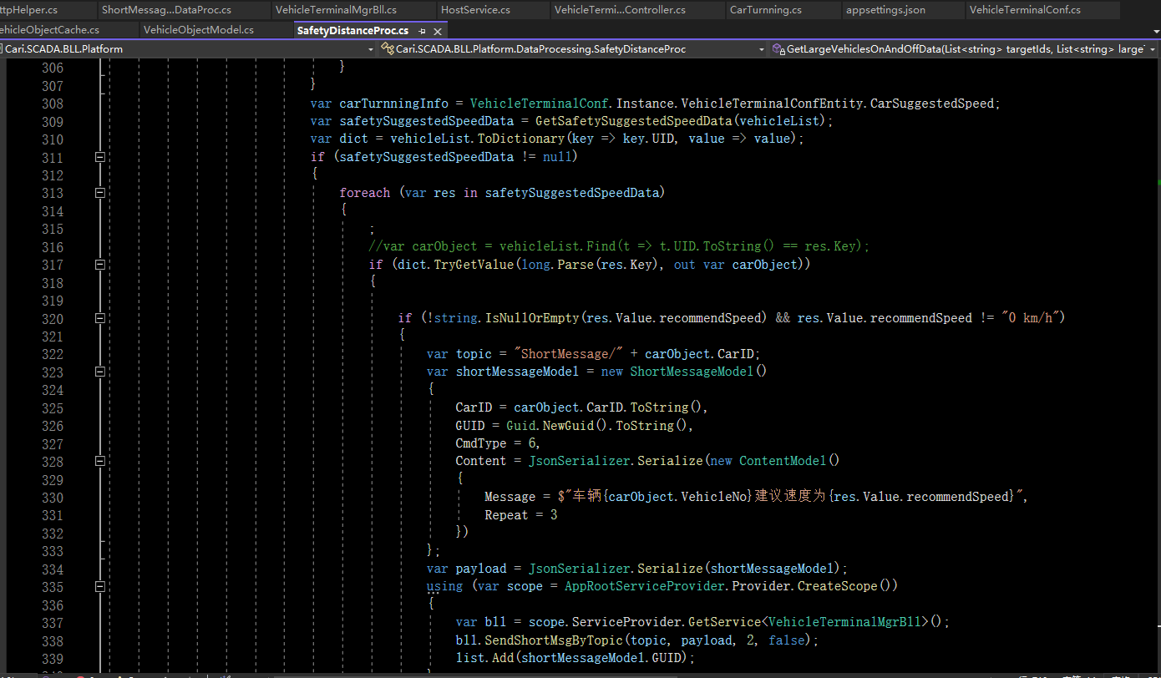Switch to VehicleTerminalConf.cs tab

pos(1025,10)
